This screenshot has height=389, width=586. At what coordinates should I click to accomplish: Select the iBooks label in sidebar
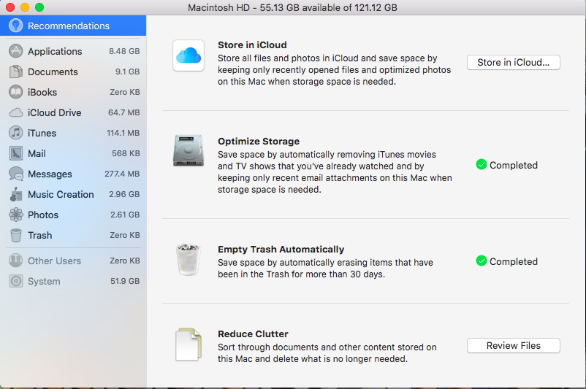coord(42,92)
